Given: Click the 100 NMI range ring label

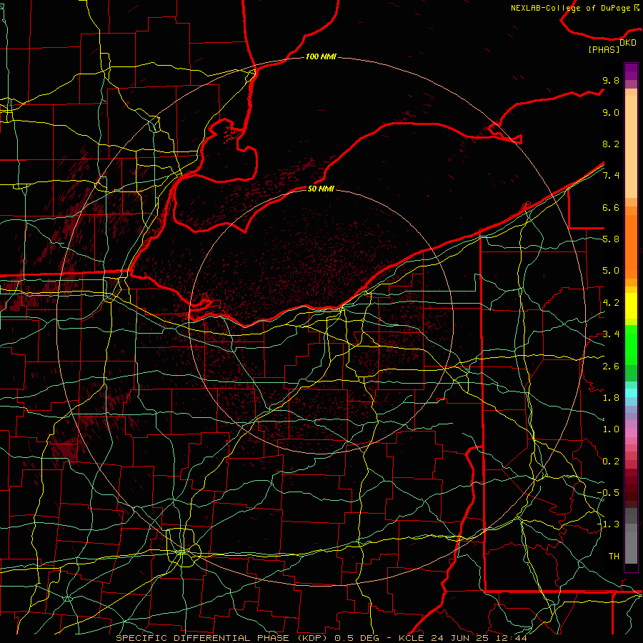Looking at the screenshot, I should click(321, 56).
